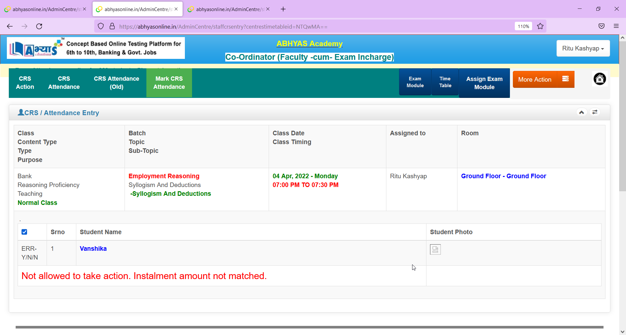Click the Assign Exam Module button
626x335 pixels.
(484, 83)
